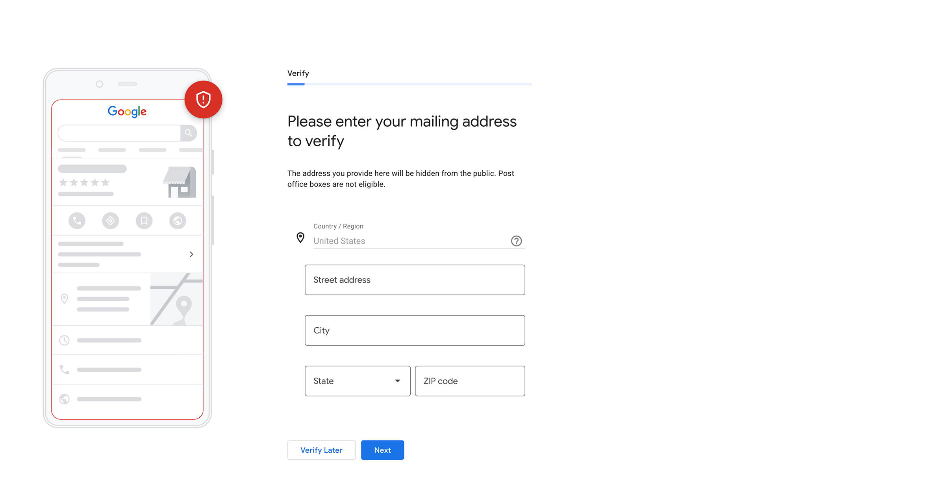Click the verification progress bar
The image size is (945, 494).
(409, 84)
